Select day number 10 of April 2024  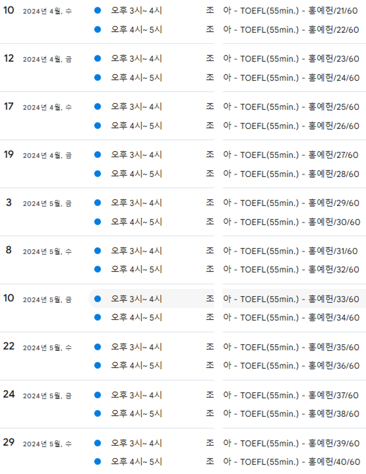pyautogui.click(x=9, y=10)
